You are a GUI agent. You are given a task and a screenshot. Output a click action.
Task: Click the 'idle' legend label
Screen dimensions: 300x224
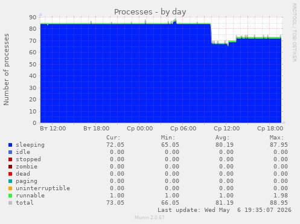(x=23, y=152)
